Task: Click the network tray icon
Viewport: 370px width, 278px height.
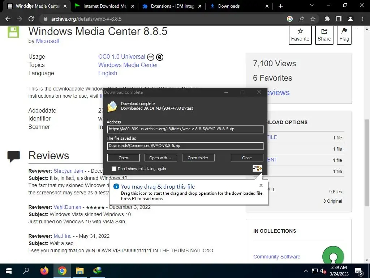Action: [x=315, y=271]
